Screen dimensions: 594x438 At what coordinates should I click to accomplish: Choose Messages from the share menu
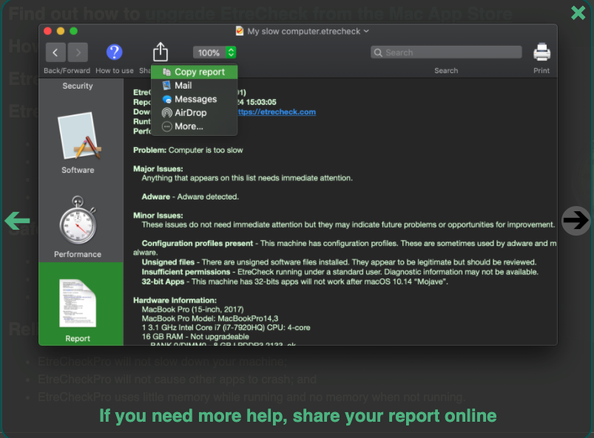(x=194, y=99)
